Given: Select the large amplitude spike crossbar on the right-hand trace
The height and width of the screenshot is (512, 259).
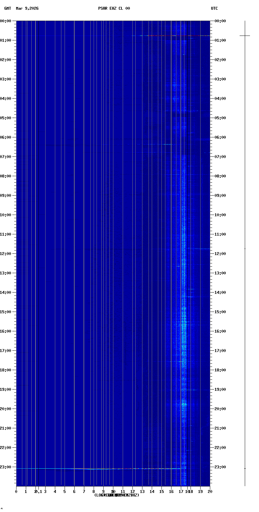Looking at the screenshot, I should 245,36.
